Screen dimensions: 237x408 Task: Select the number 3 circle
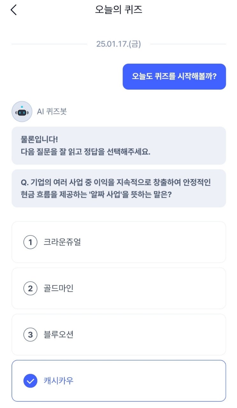click(x=30, y=335)
